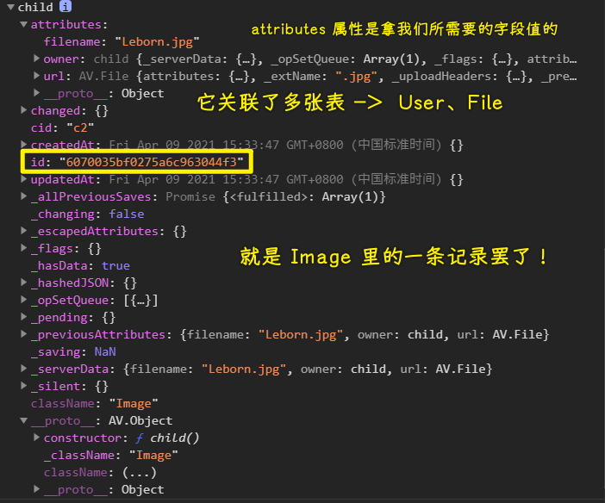Select the id value "6070035bf0275a6c963044f3"
The image size is (605, 503).
[x=152, y=162]
